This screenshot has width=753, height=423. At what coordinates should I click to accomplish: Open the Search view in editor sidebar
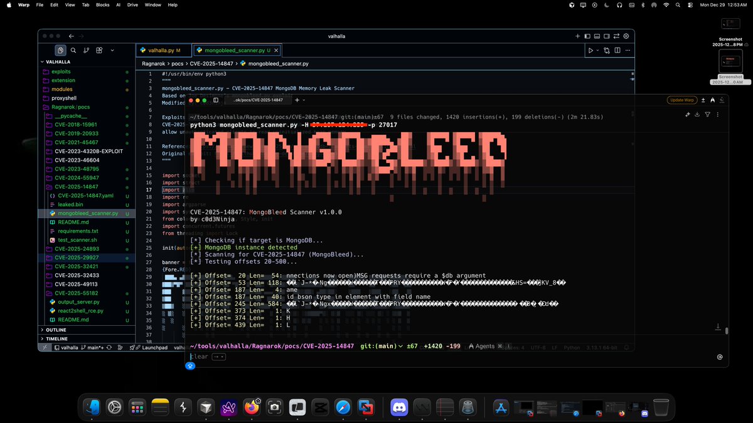pyautogui.click(x=73, y=50)
